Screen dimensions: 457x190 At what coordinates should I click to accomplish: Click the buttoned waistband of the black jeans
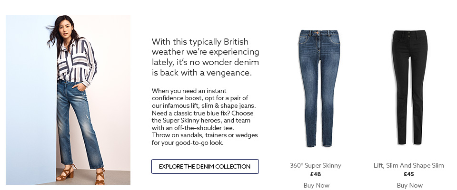tap(409, 34)
